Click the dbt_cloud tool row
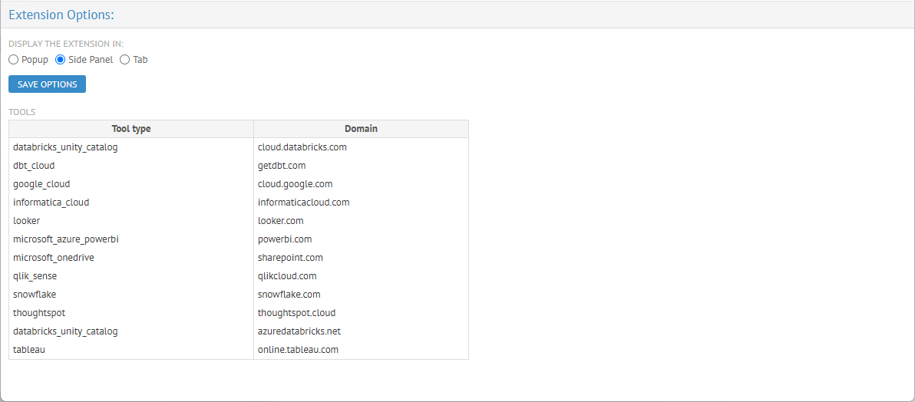Viewport: 915px width, 402px height. click(34, 166)
